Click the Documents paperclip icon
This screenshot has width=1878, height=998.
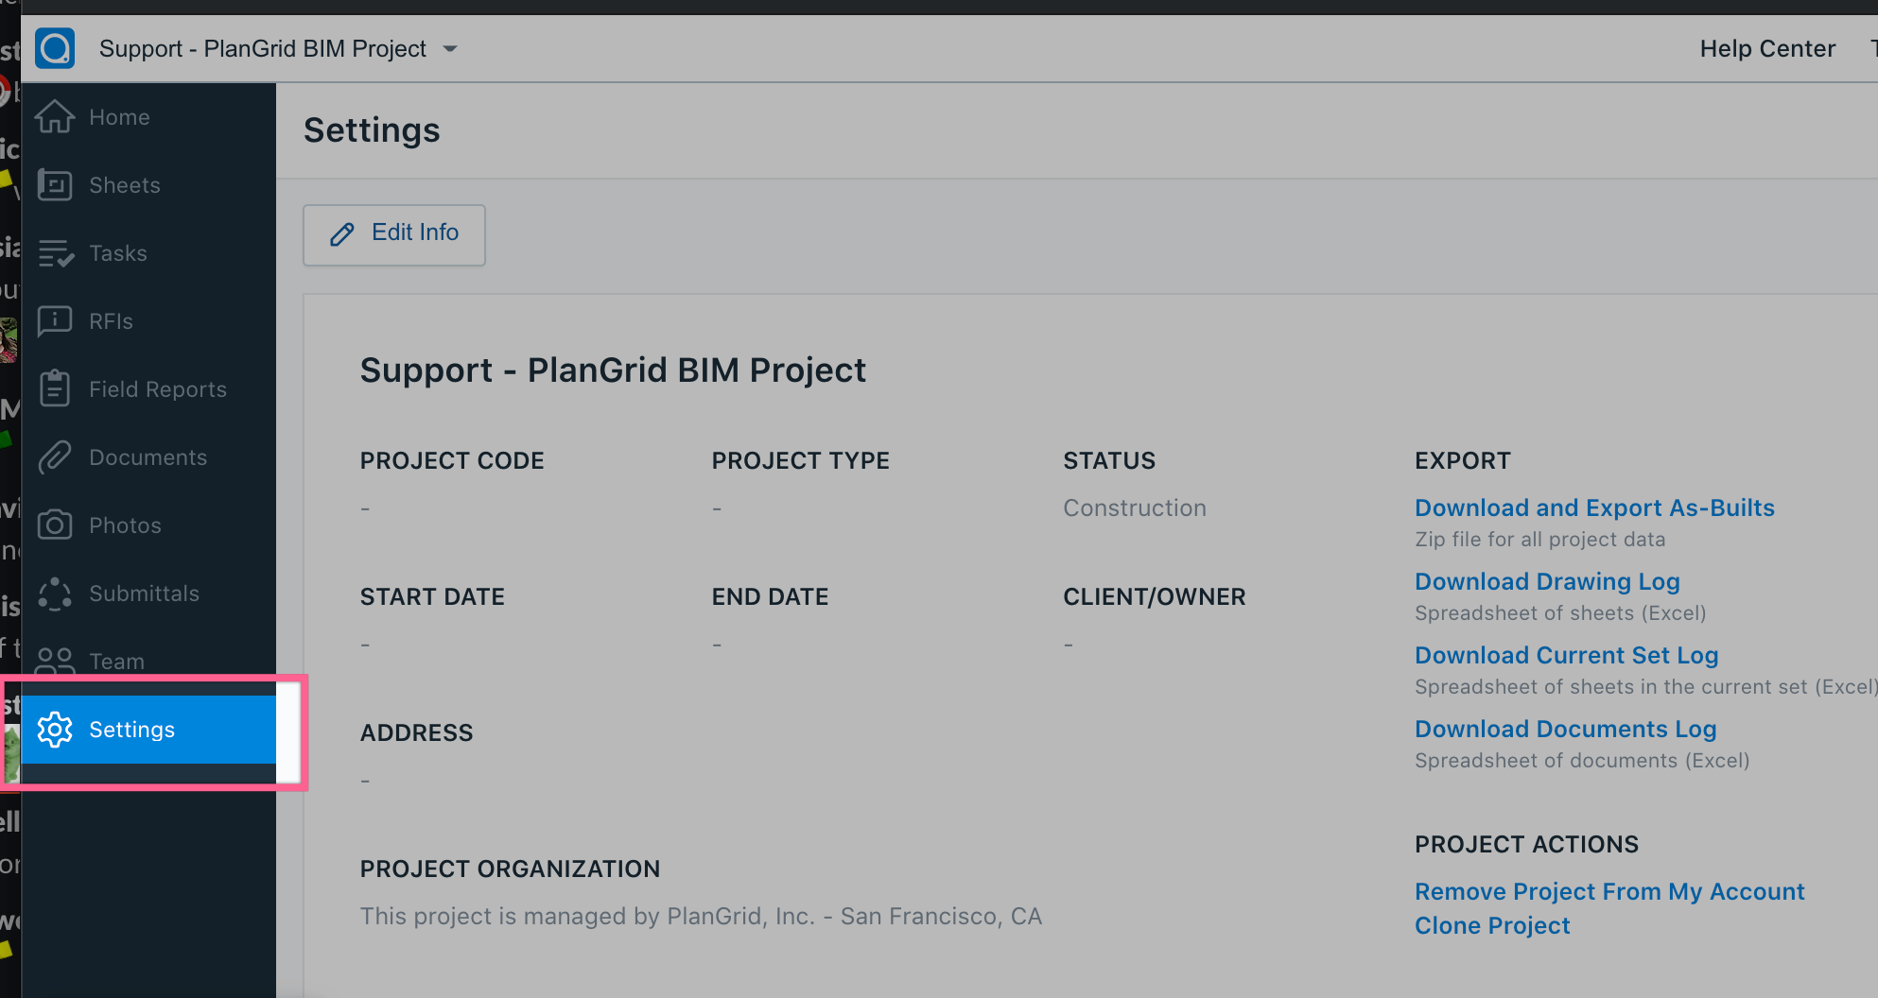(x=55, y=457)
